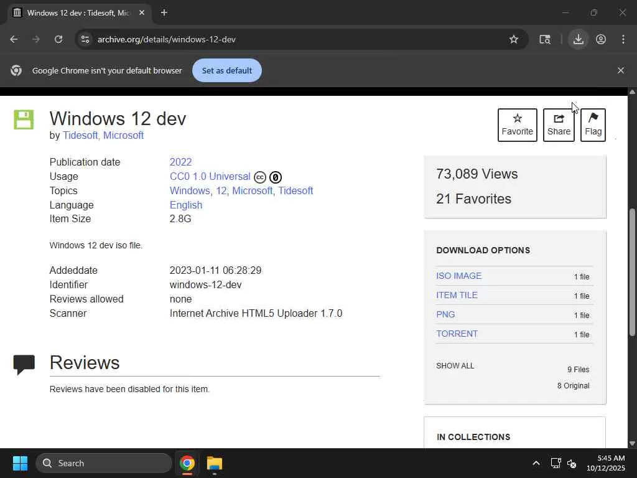Open the clock and date panel
This screenshot has height=478, width=637.
coord(605,463)
